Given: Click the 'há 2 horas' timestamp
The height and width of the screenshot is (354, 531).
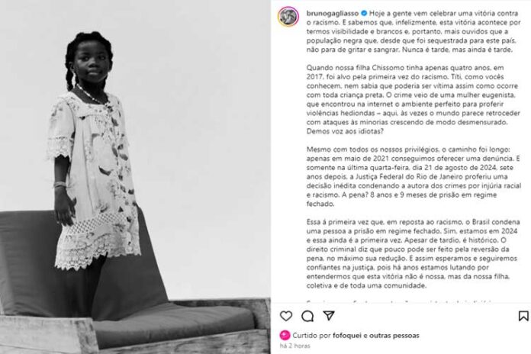Looking at the screenshot, I should [x=295, y=346].
